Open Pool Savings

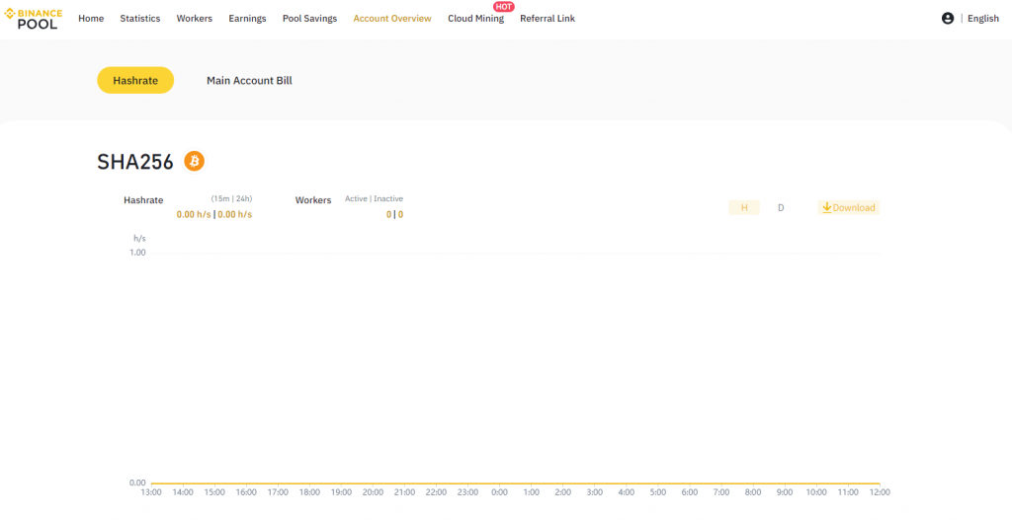309,19
